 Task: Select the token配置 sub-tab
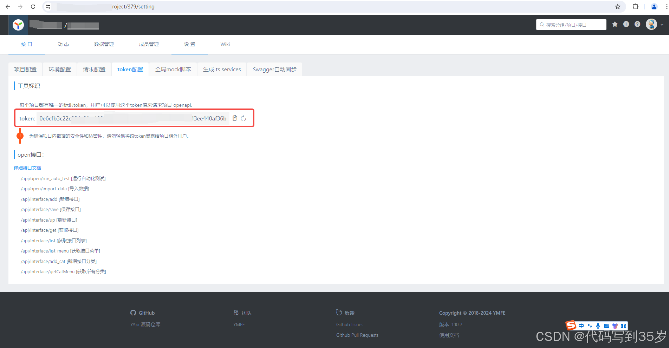tap(130, 70)
